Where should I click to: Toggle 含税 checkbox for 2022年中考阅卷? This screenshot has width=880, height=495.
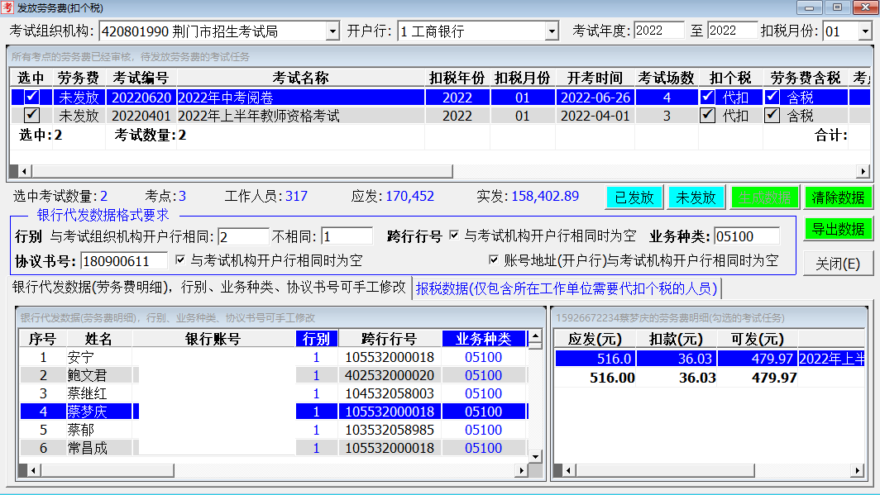[774, 97]
